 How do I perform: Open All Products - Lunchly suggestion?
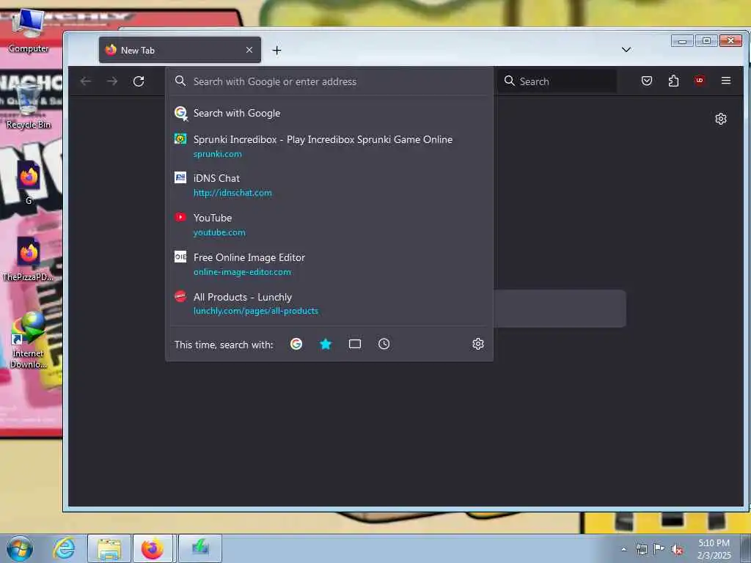[329, 303]
